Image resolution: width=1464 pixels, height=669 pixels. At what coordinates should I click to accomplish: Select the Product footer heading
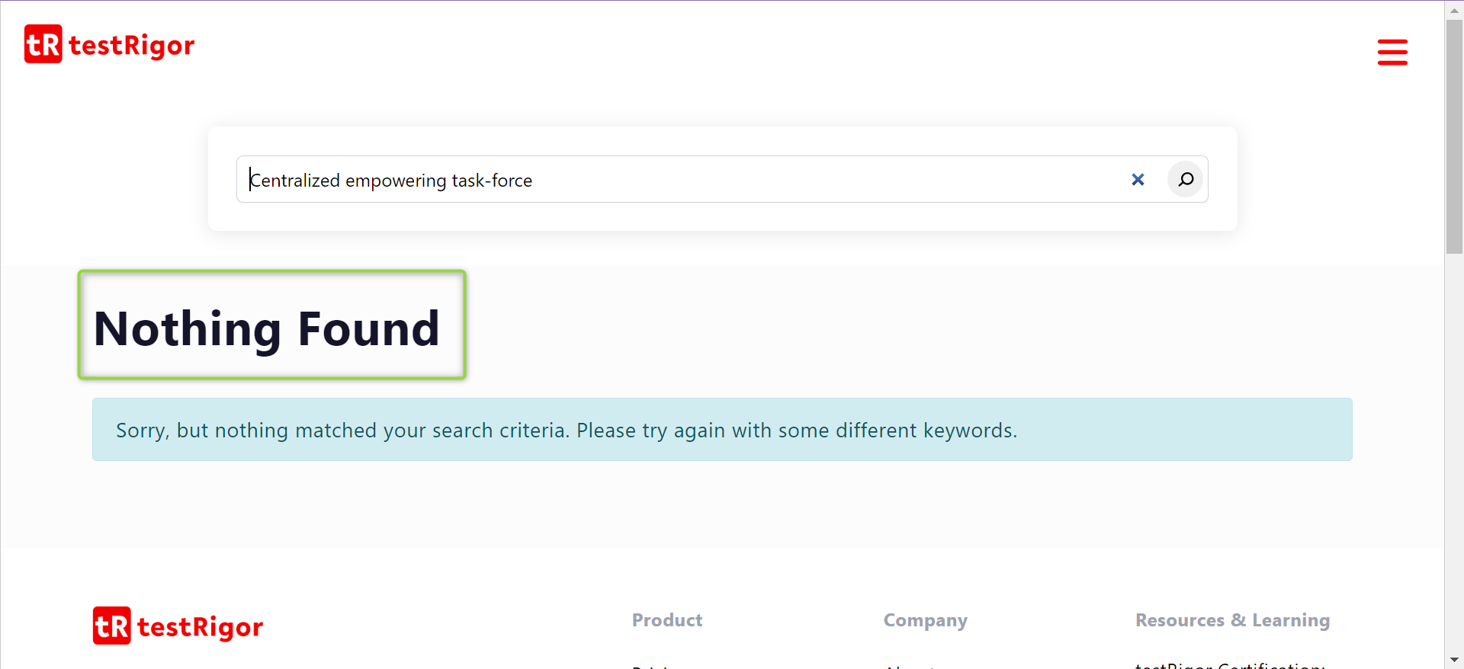tap(666, 620)
